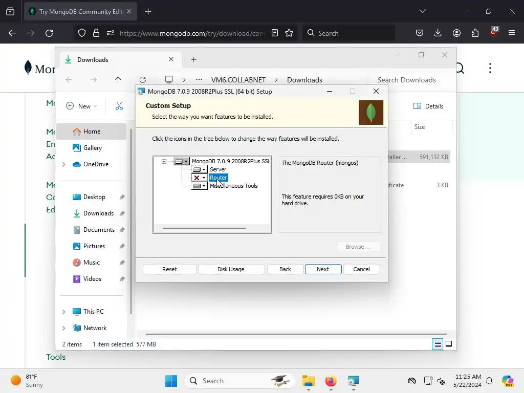Click the Explorer back arrow
This screenshot has width=524, height=393.
(x=69, y=79)
